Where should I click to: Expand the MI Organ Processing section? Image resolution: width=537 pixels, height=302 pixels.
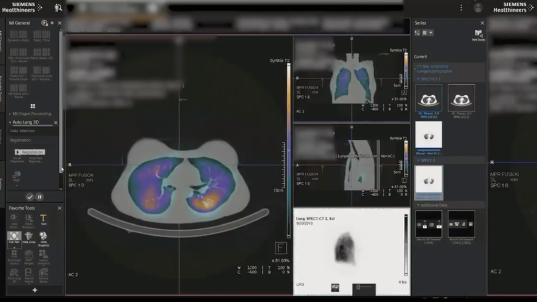point(31,113)
